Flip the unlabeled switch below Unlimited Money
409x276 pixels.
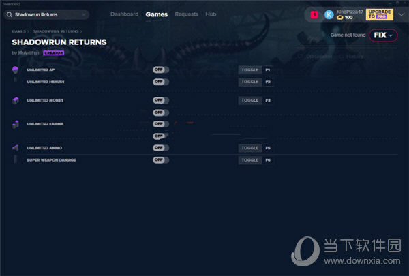161,112
